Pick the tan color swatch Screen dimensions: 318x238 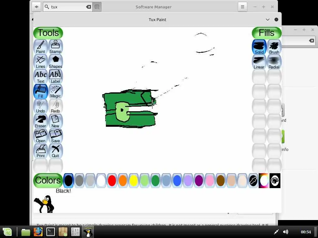point(231,181)
